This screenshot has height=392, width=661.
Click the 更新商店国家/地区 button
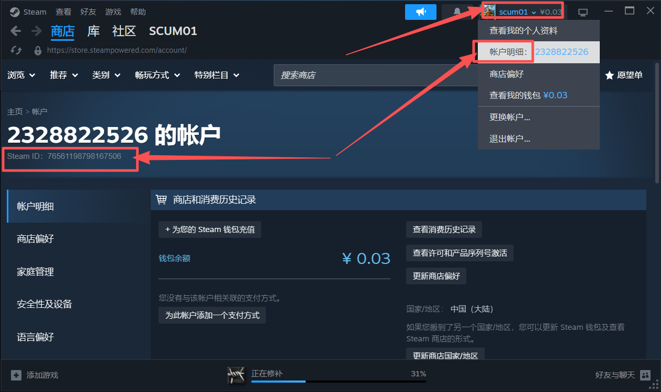445,354
